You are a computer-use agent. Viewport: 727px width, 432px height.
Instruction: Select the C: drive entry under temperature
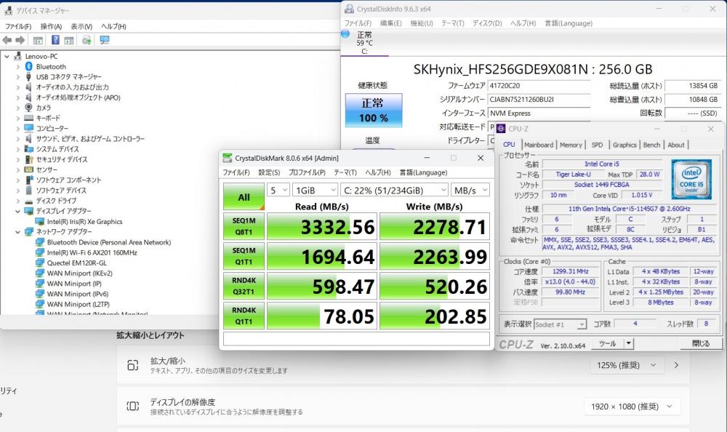point(364,52)
